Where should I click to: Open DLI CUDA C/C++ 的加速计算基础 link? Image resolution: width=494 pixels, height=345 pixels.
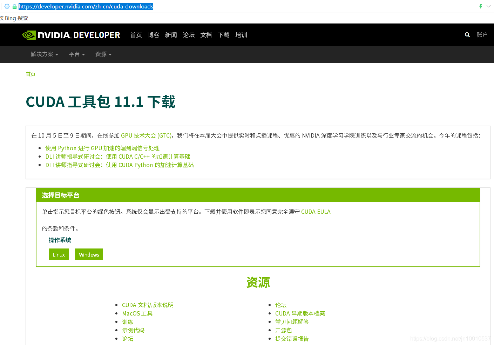coord(118,157)
